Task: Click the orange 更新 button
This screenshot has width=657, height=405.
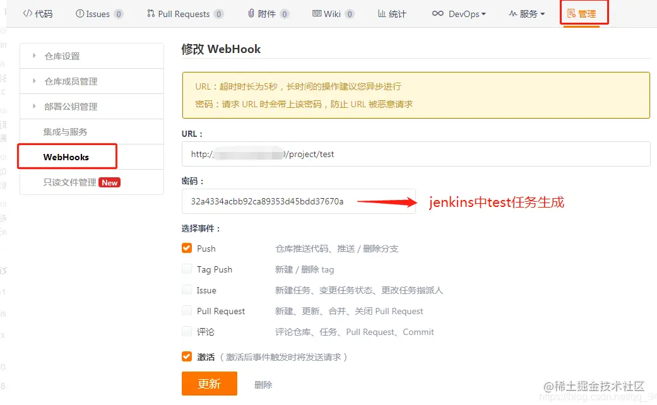Action: pyautogui.click(x=210, y=384)
